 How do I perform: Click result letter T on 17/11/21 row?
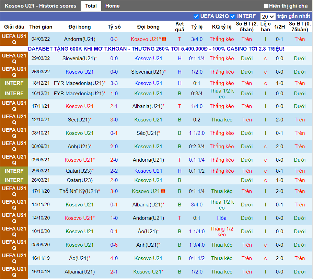point(179,106)
